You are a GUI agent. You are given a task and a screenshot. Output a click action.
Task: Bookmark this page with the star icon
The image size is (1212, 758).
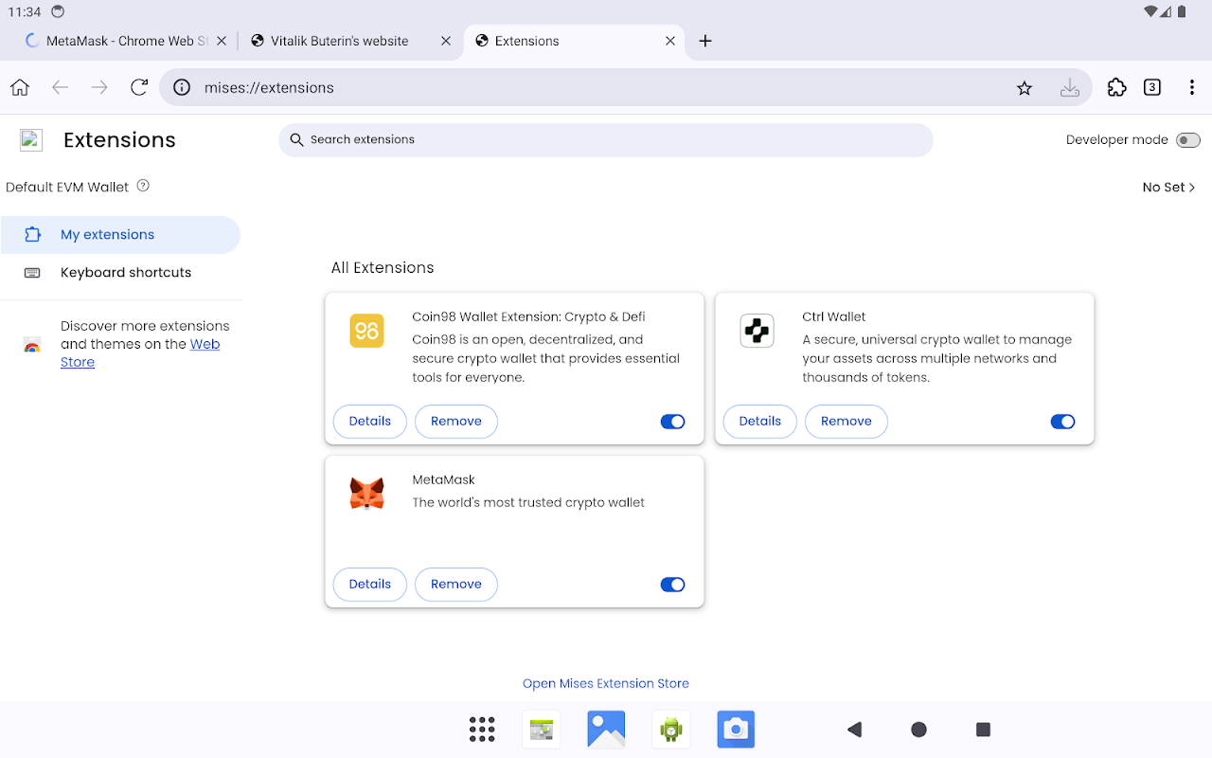point(1024,88)
